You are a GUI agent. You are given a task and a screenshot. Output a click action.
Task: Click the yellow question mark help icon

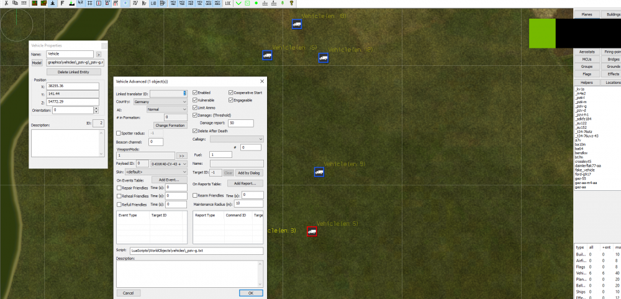(291, 3)
